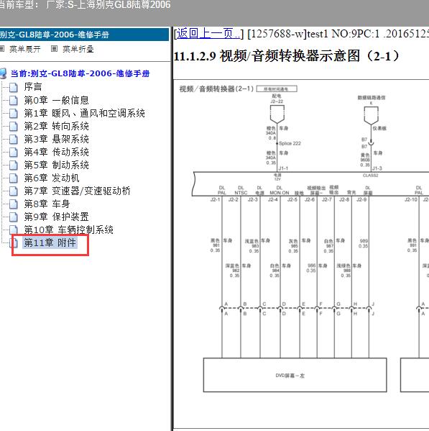Image resolution: width=429 pixels, height=431 pixels.
Task: Open 第6章 发动机
Action: tap(52, 178)
